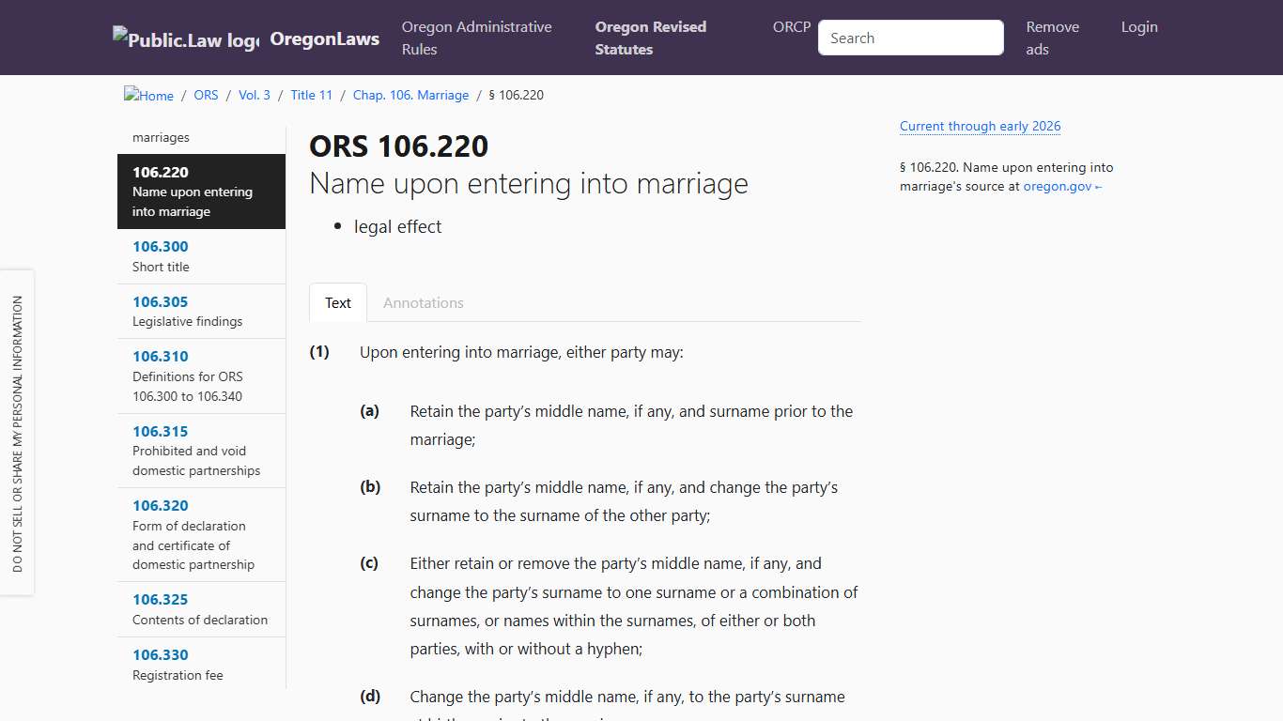Open Oregon Revised Statutes menu
Viewport: 1283px width, 721px height.
pos(650,38)
